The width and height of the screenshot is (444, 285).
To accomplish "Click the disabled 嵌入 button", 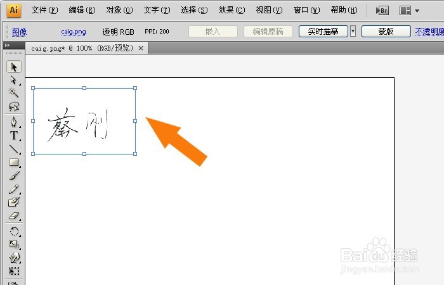I will click(213, 32).
